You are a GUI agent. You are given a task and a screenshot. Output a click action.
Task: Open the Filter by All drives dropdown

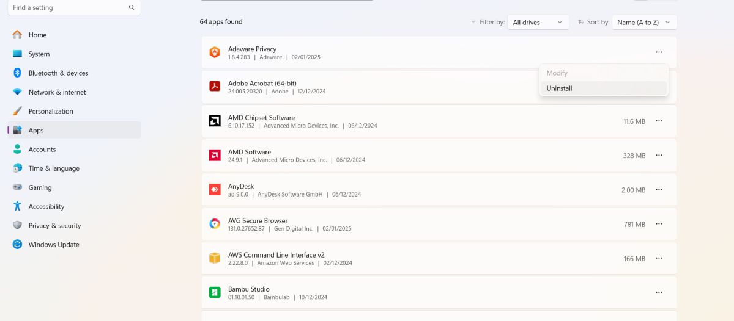538,22
